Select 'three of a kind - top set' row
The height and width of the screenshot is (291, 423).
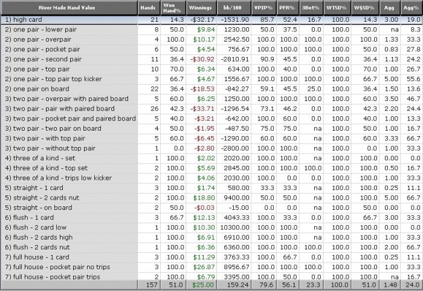point(211,168)
